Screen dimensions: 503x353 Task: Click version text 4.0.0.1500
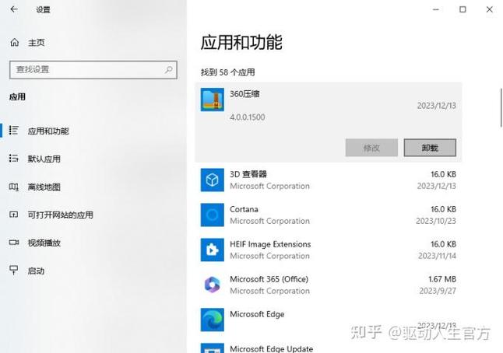point(248,117)
